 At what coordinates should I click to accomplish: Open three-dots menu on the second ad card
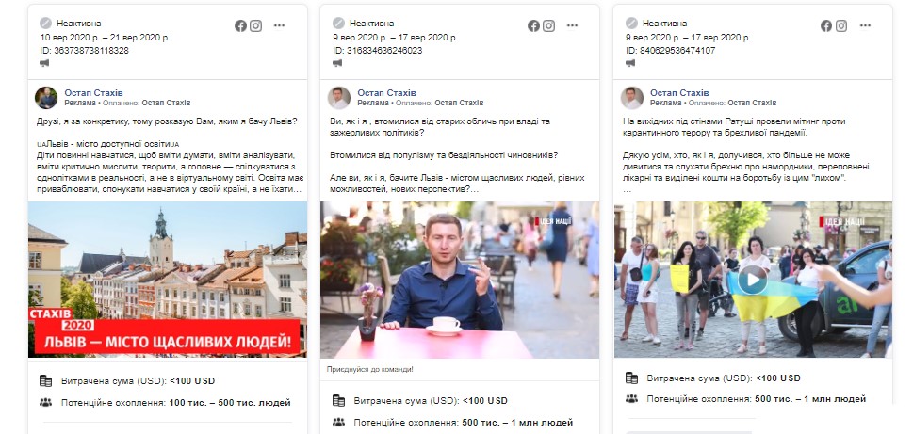coord(572,25)
